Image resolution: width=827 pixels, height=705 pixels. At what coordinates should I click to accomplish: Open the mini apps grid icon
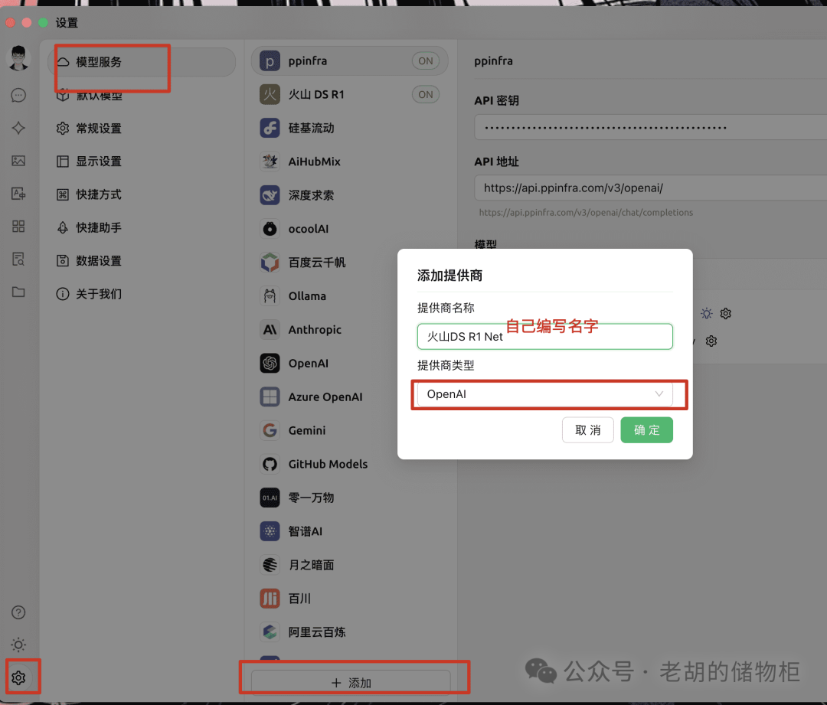[x=18, y=227]
